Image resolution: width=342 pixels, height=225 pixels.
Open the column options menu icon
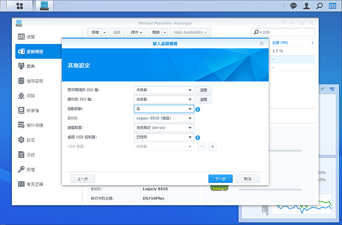click(x=313, y=43)
